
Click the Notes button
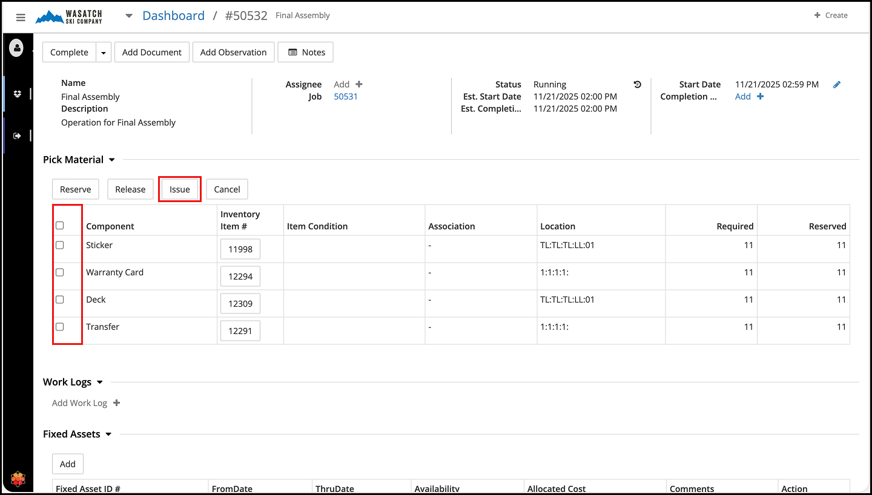[306, 53]
